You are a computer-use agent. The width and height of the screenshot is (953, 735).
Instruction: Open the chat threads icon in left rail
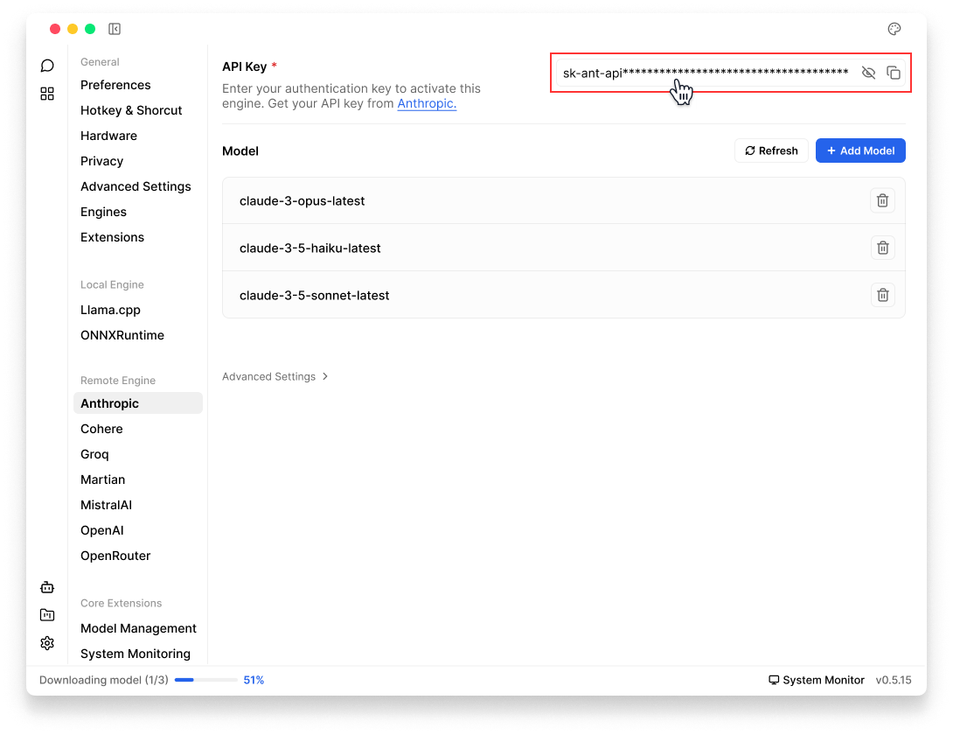(x=47, y=66)
